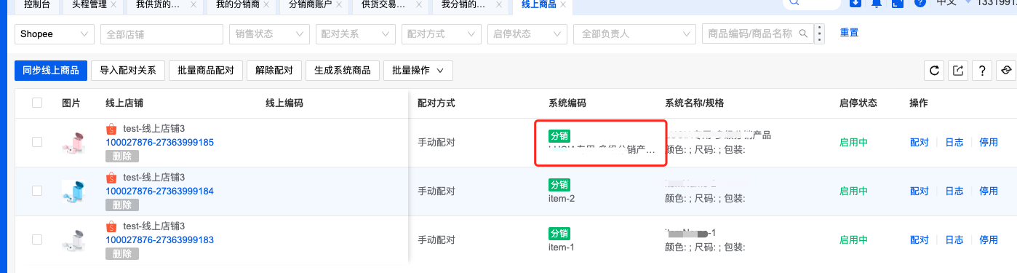
Task: Click 停用 in the first table row
Action: pyautogui.click(x=989, y=142)
